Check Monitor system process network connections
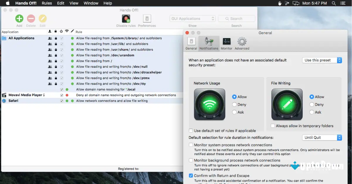 pos(191,145)
